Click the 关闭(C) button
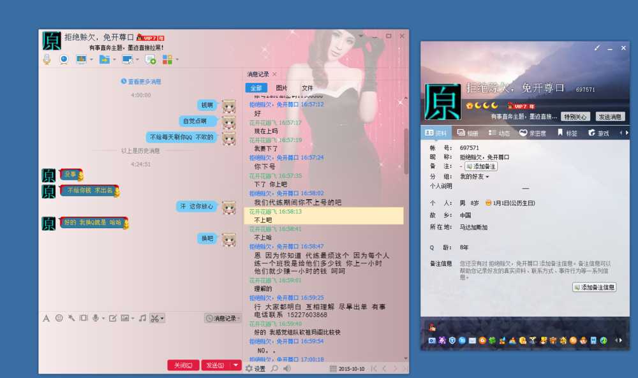This screenshot has width=638, height=378. point(183,365)
